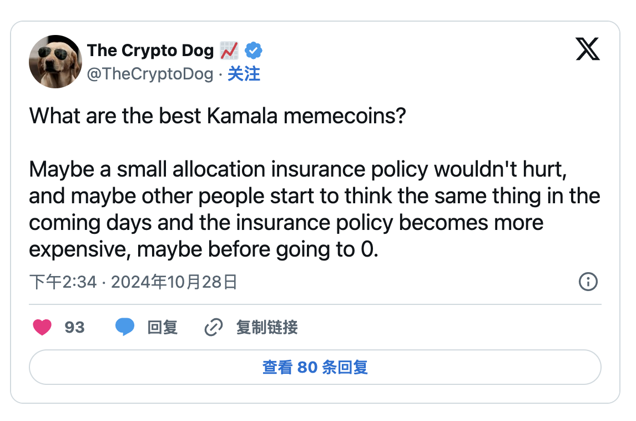
Task: Click the display name The Crypto Dog
Action: tap(150, 51)
